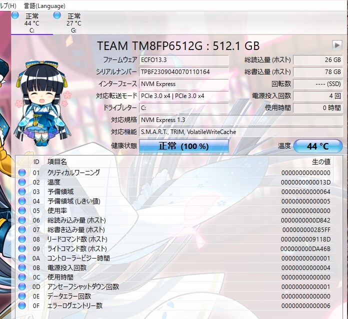
Task: Click the 総書込量 value 78 GB
Action: (318, 71)
